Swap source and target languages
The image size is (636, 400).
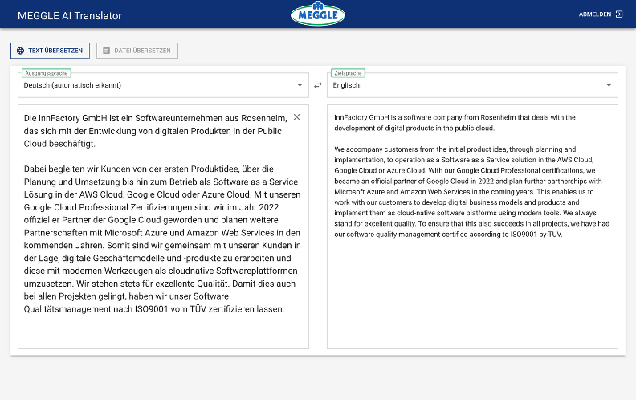point(318,85)
